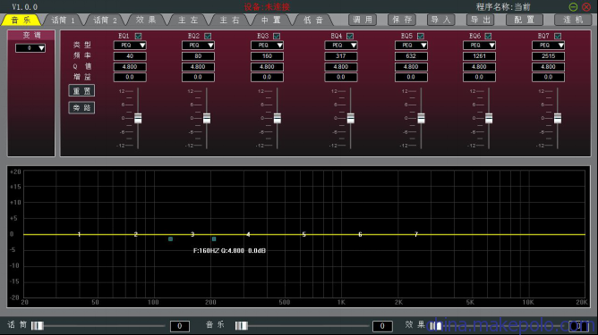The image size is (598, 335).
Task: Click the 调用 button
Action: pyautogui.click(x=363, y=20)
